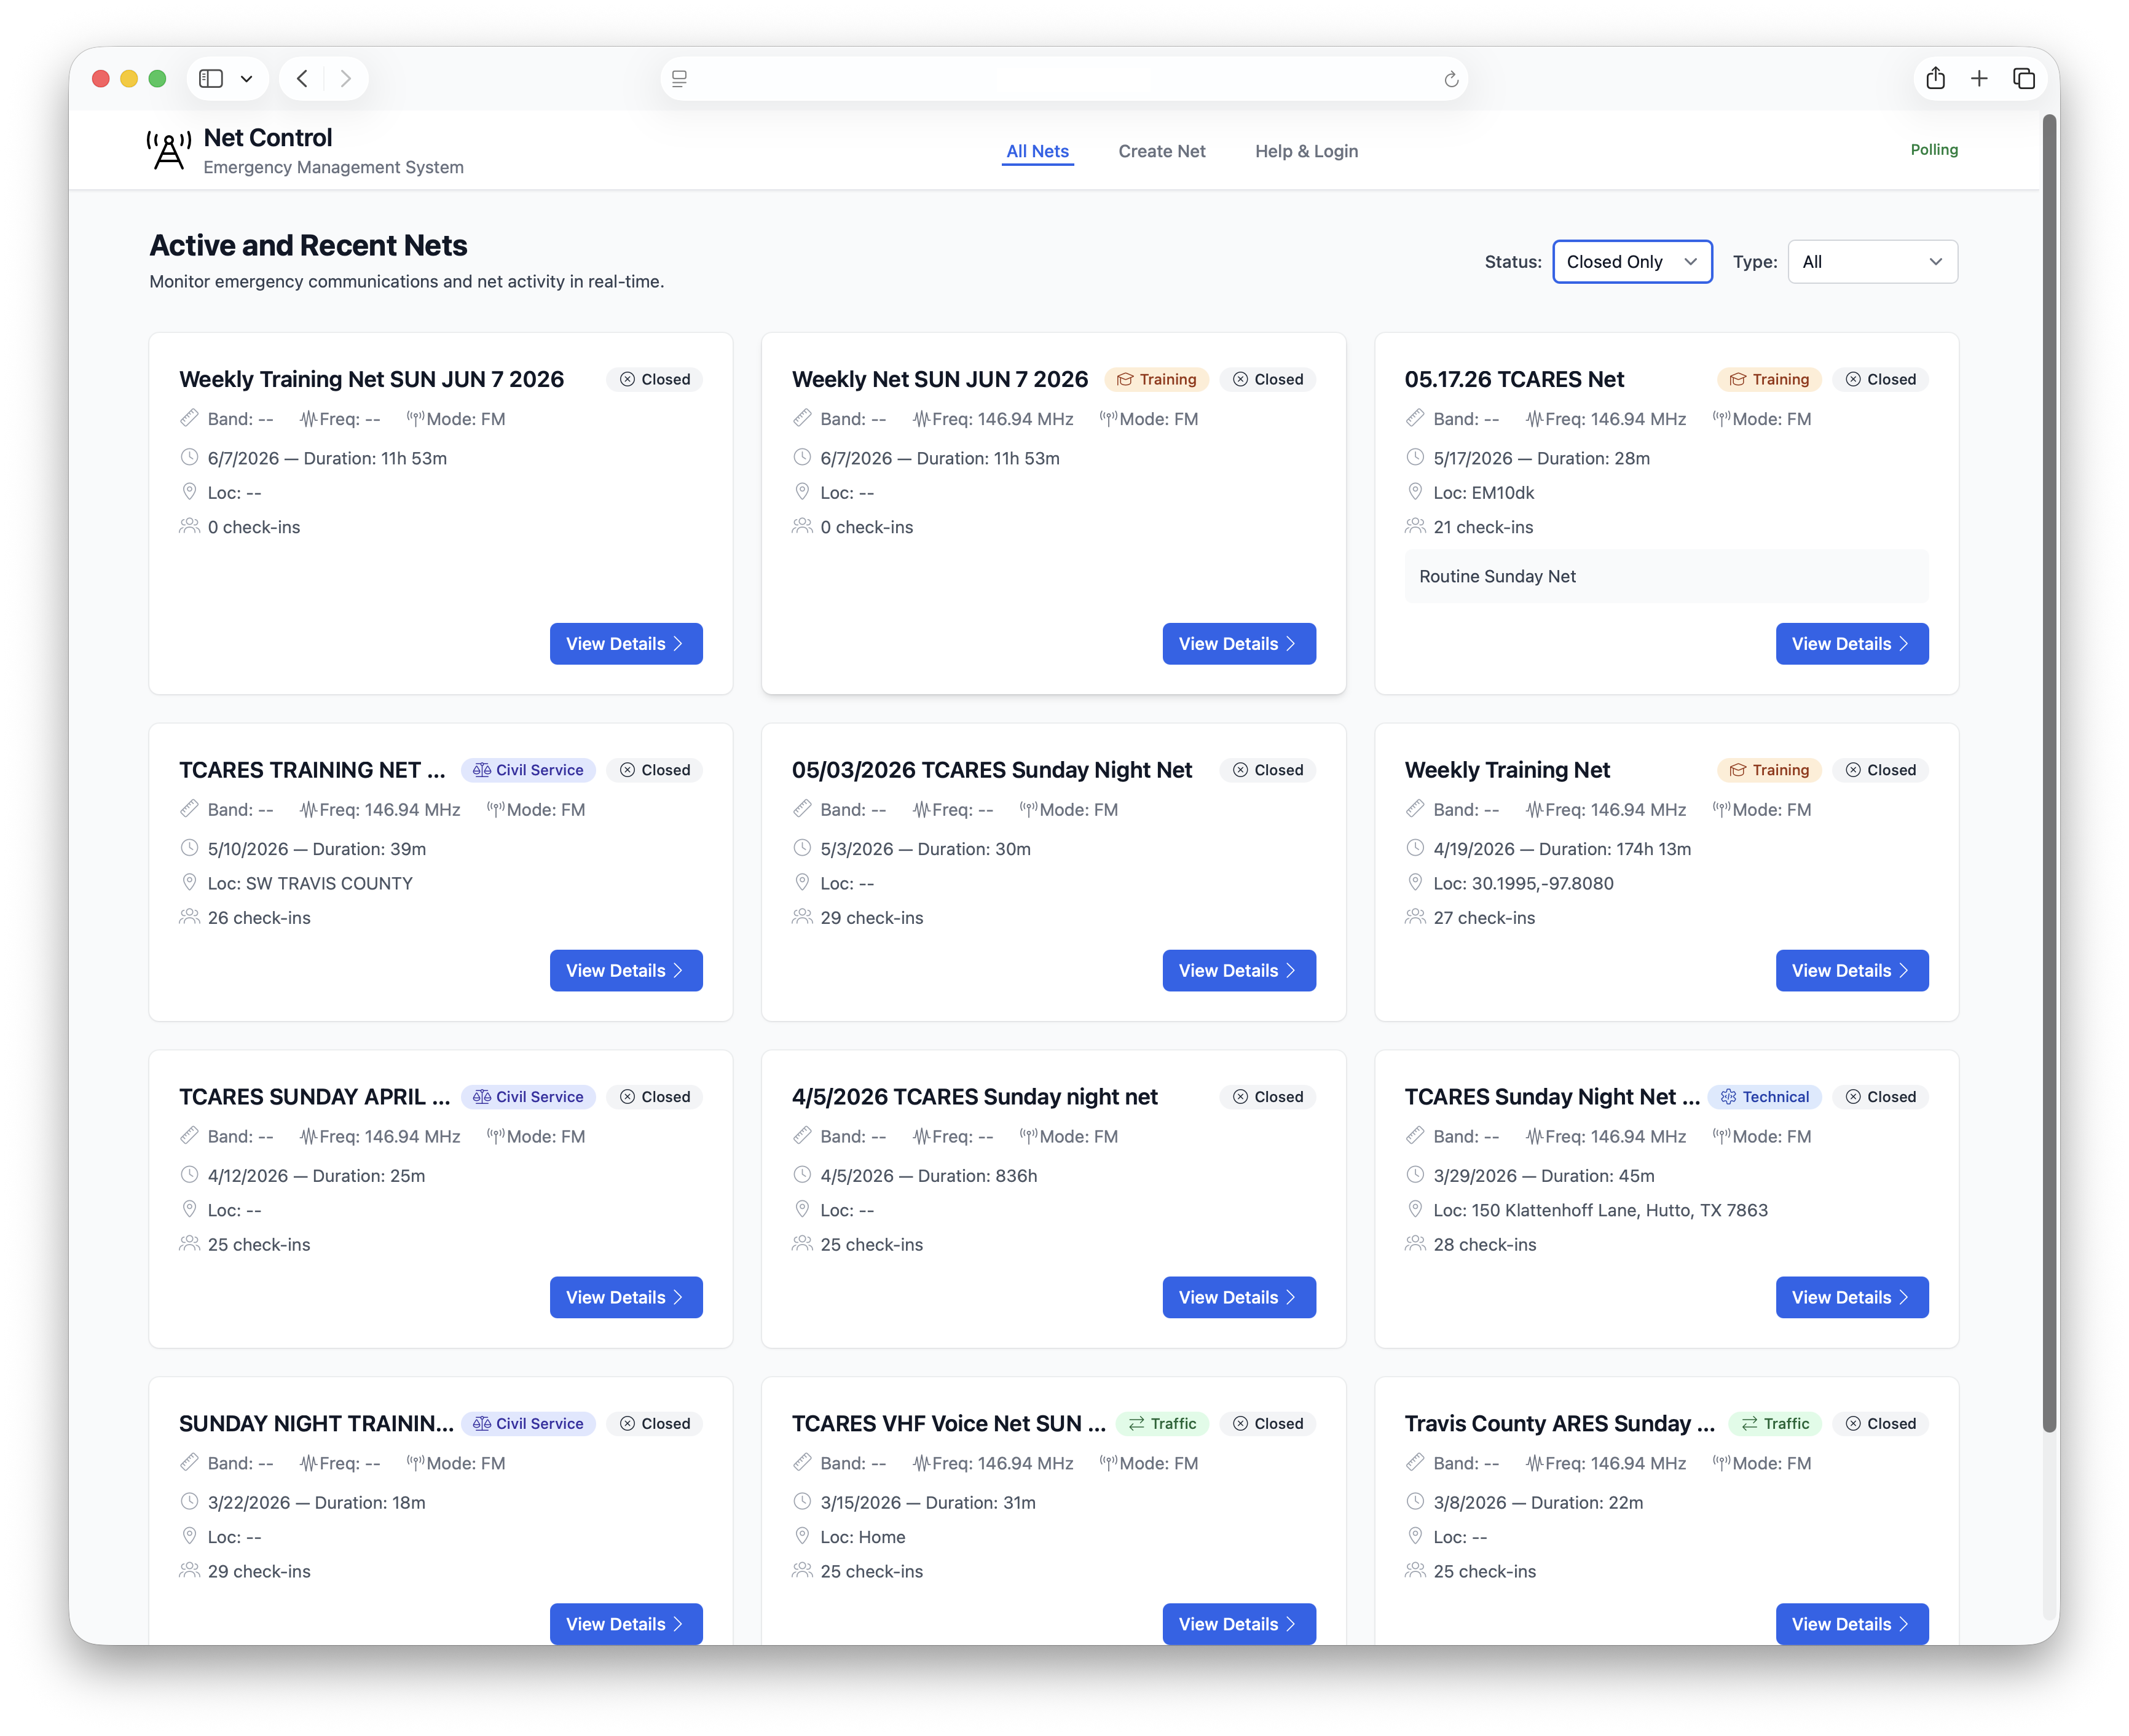Image resolution: width=2129 pixels, height=1736 pixels.
Task: Click Loc: EM10dk text
Action: pyautogui.click(x=1482, y=492)
